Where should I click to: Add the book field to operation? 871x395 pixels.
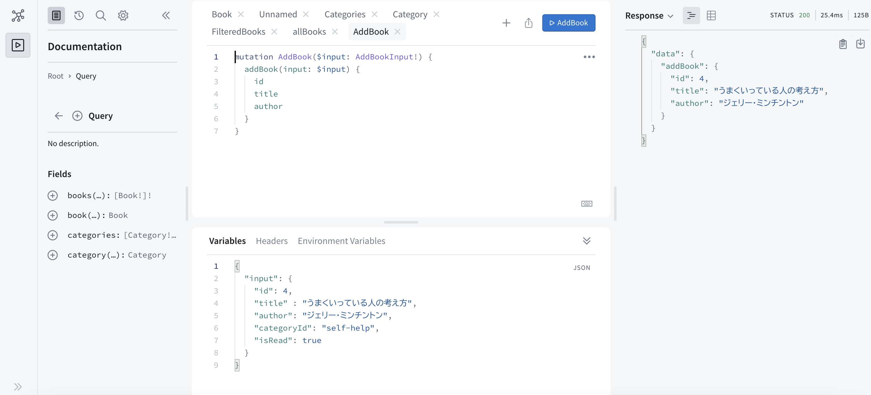pyautogui.click(x=53, y=215)
